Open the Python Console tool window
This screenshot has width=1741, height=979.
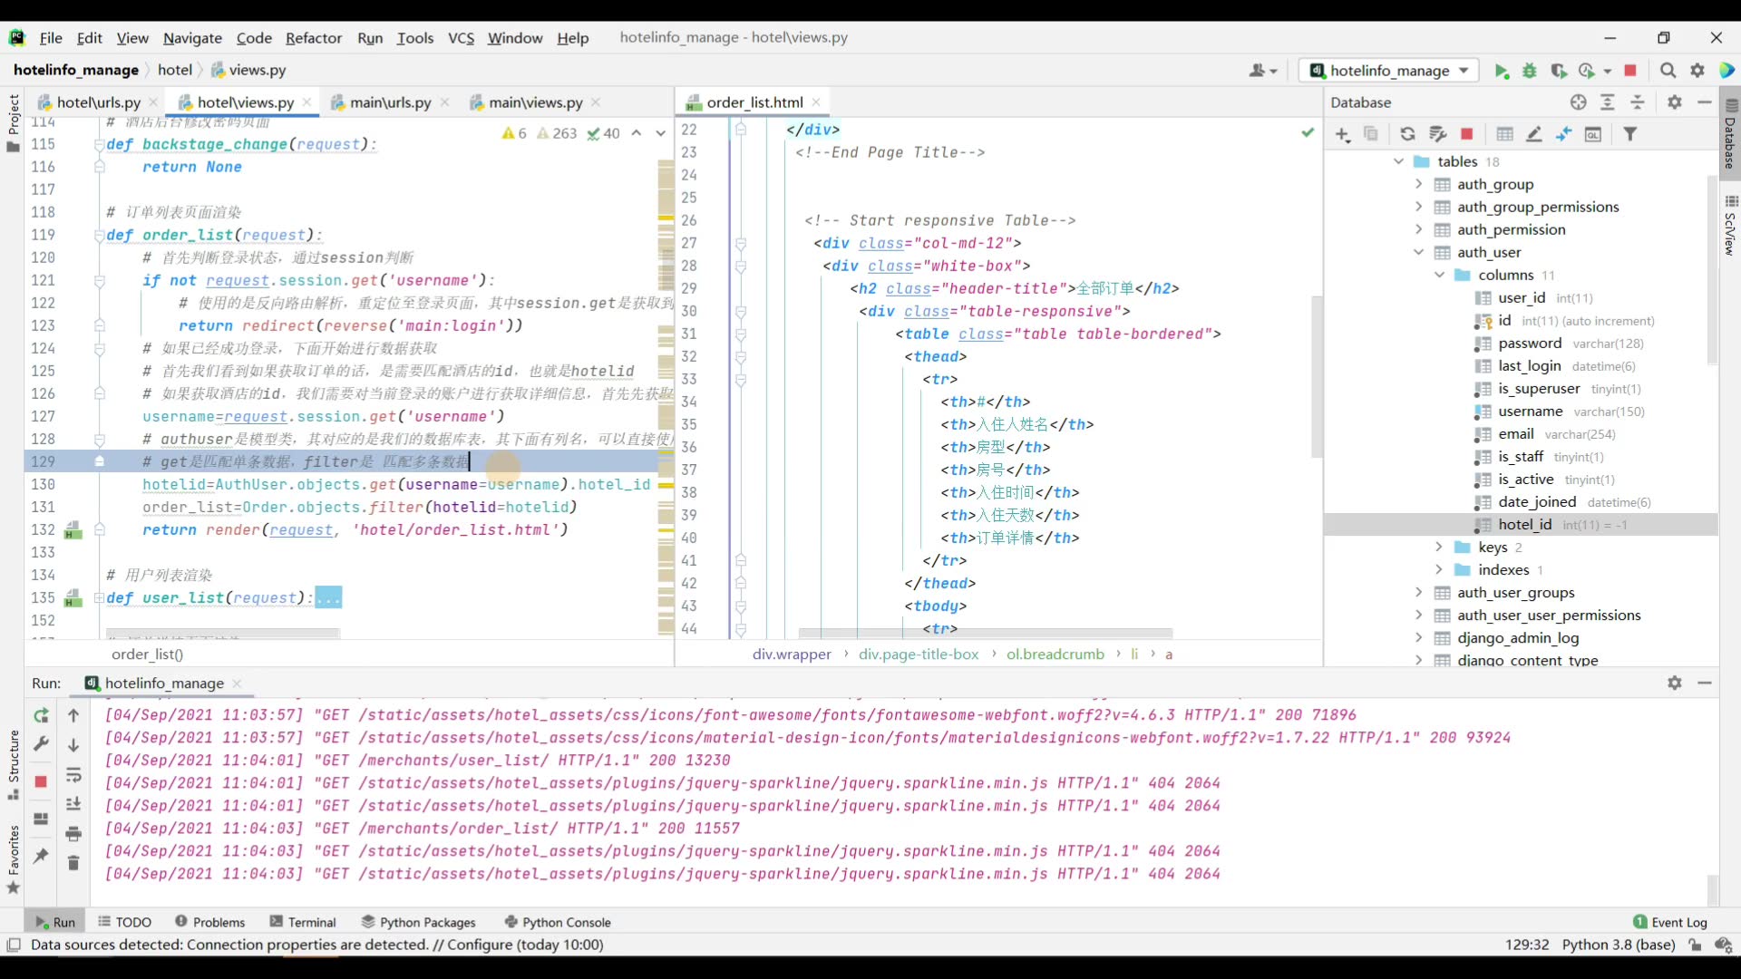557,922
